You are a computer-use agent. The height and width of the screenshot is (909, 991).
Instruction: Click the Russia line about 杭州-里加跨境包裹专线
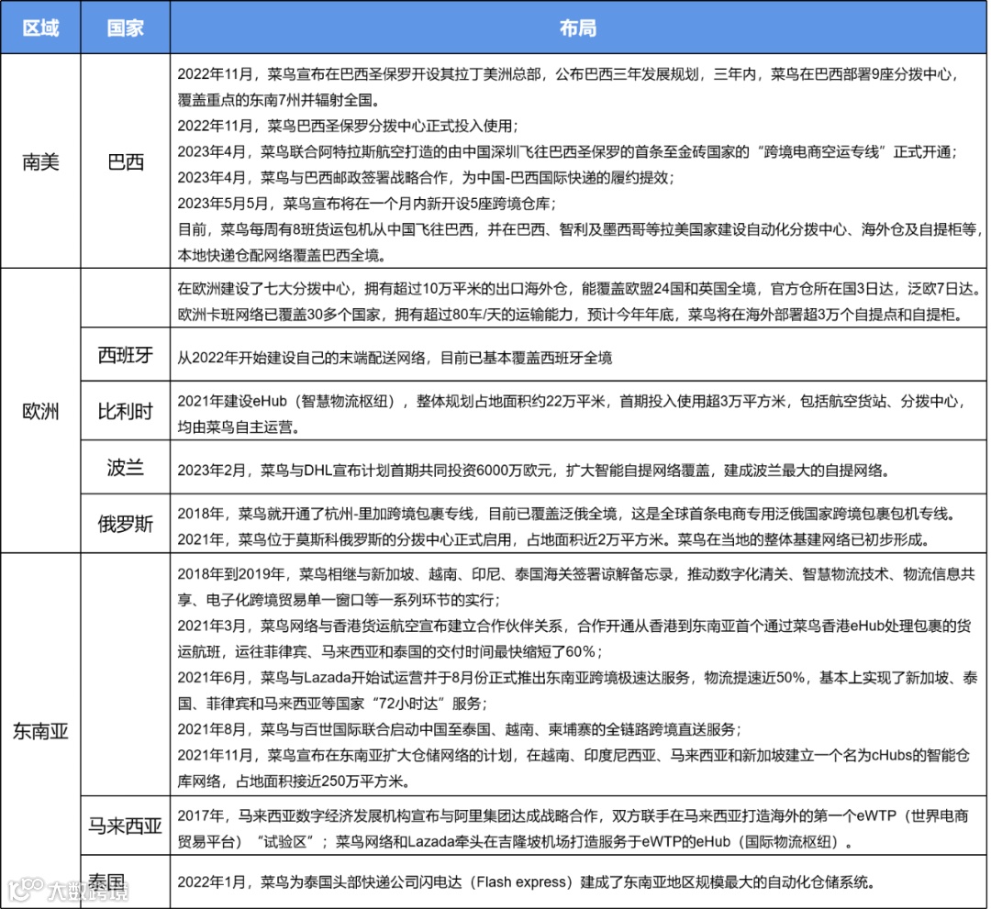pyautogui.click(x=568, y=514)
